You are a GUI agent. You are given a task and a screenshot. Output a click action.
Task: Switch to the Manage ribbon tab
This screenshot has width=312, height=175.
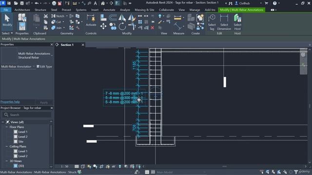point(195,10)
